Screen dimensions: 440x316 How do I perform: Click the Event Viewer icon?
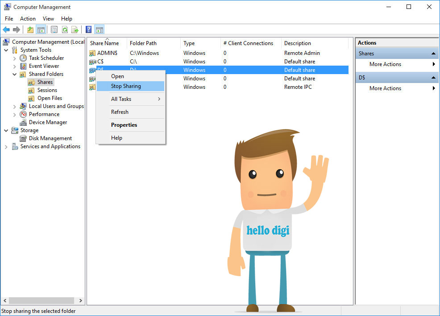(23, 66)
